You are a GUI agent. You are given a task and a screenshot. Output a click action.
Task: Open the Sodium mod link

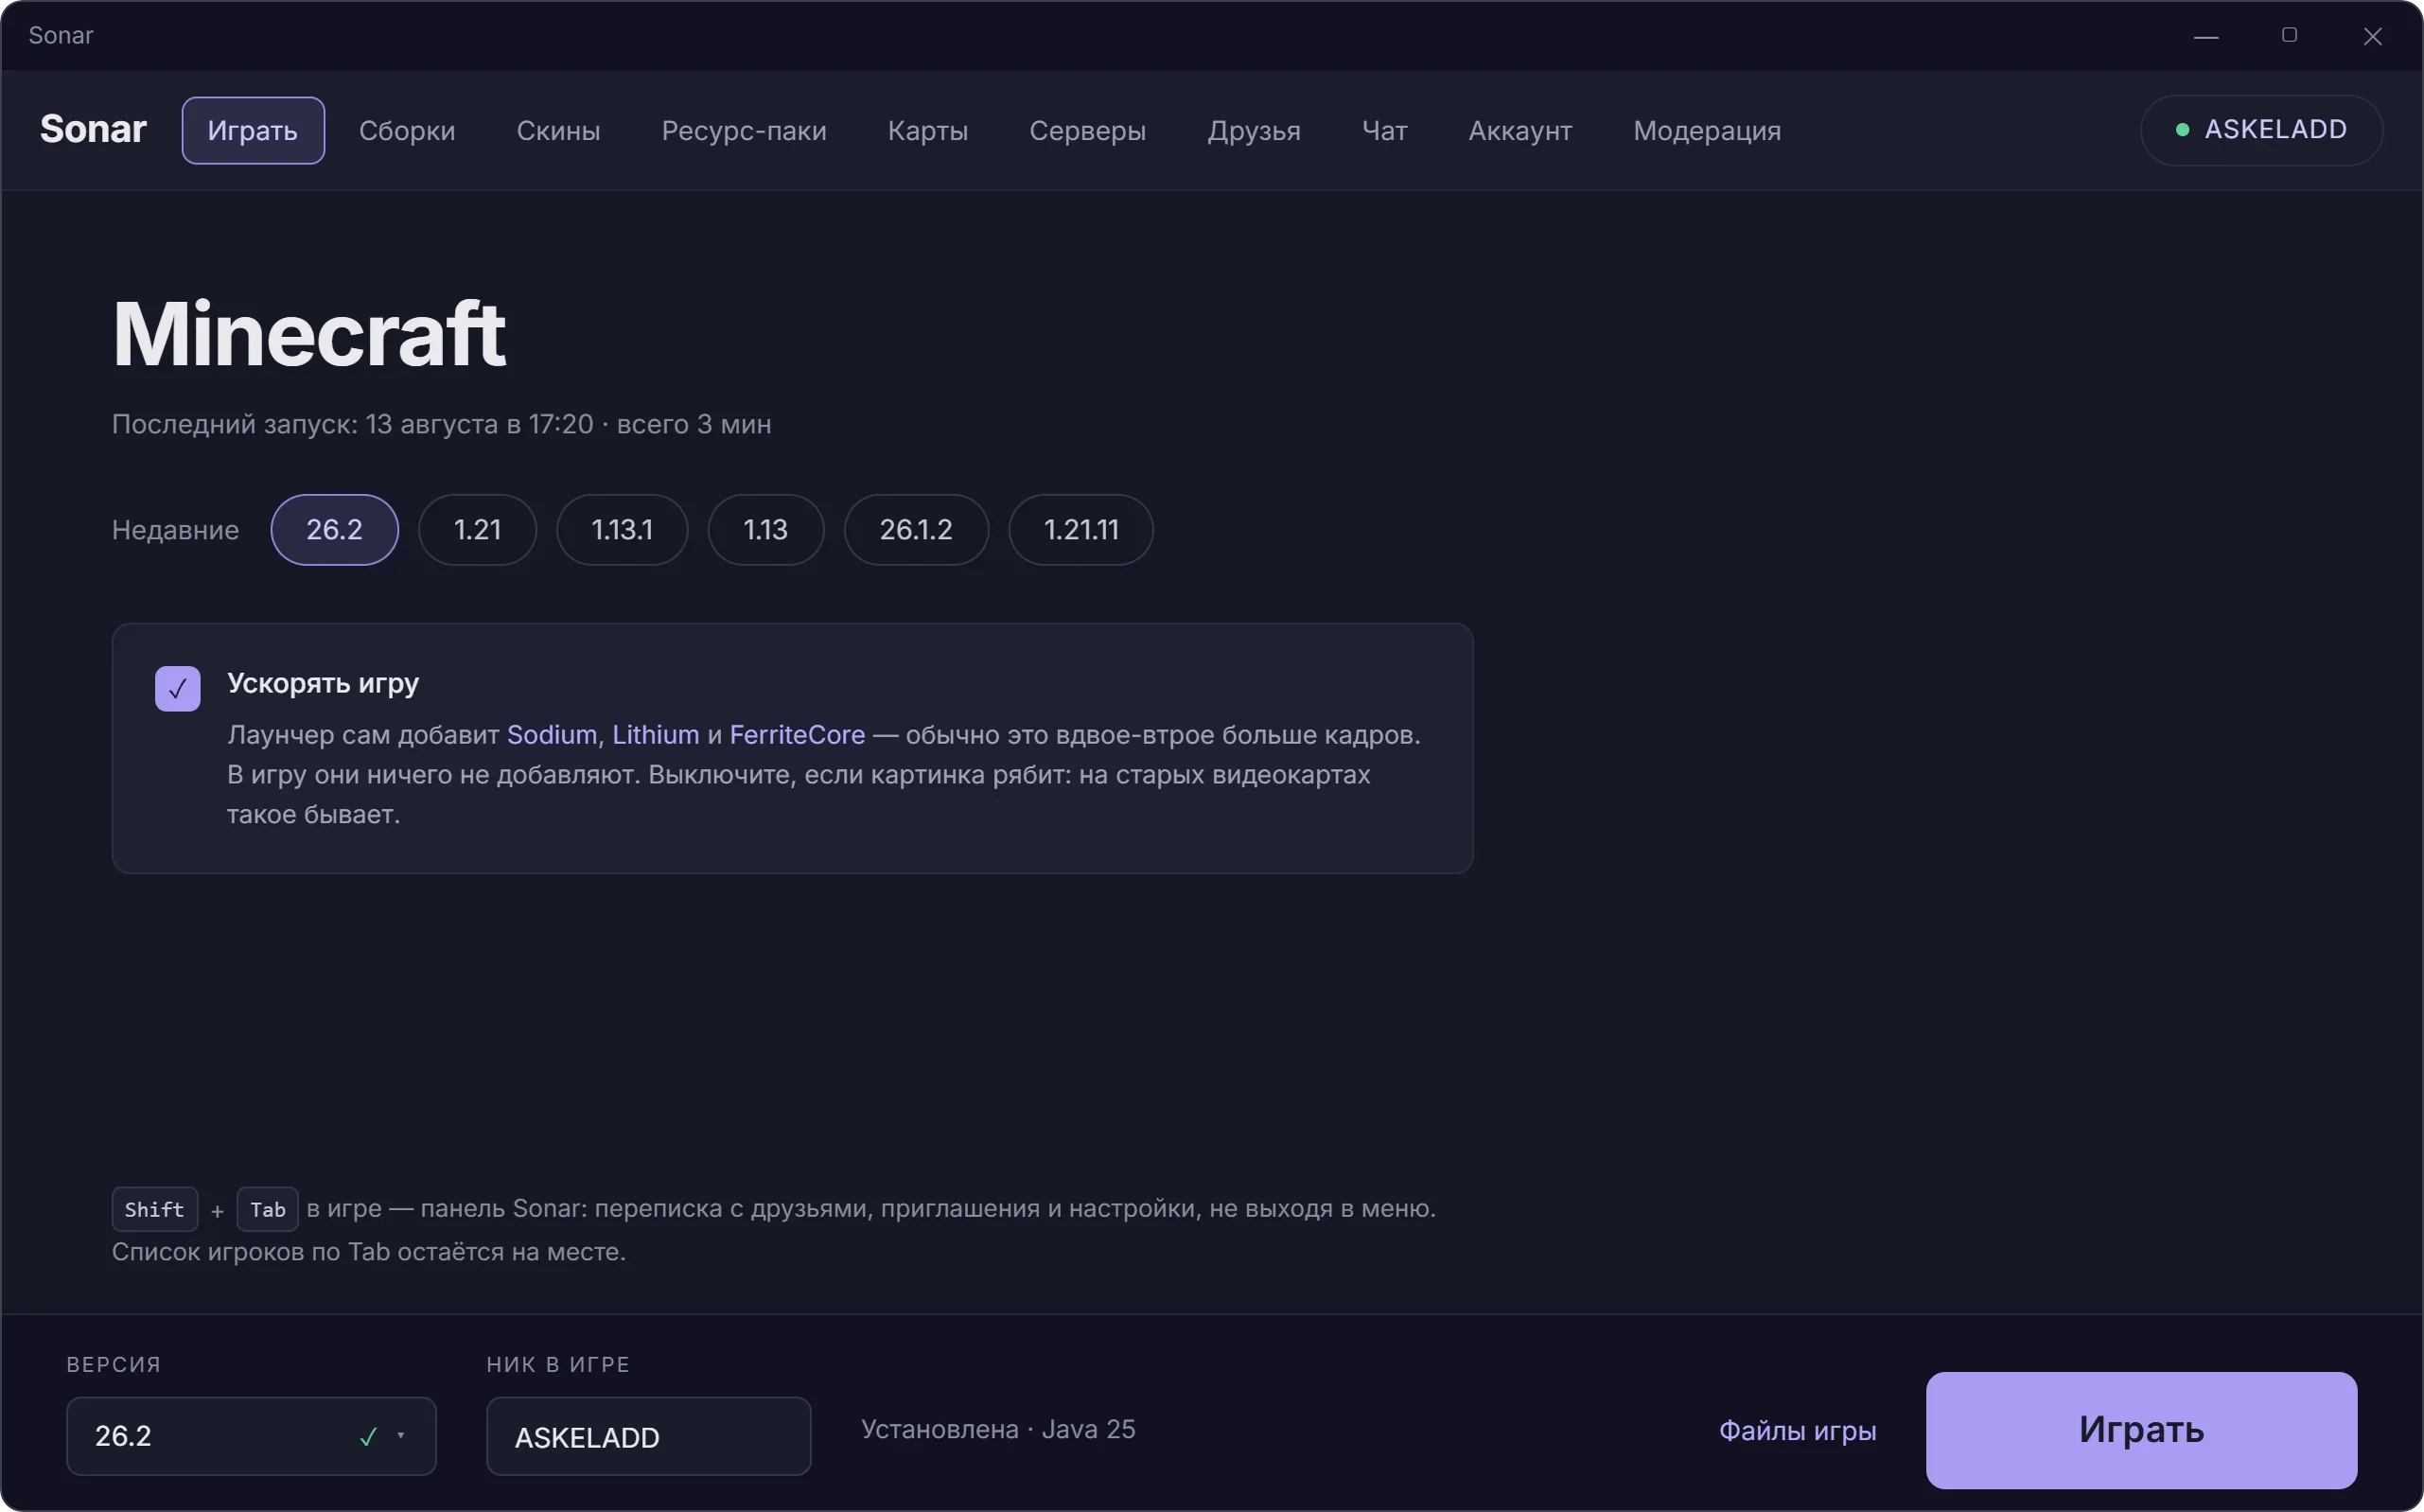(x=552, y=734)
